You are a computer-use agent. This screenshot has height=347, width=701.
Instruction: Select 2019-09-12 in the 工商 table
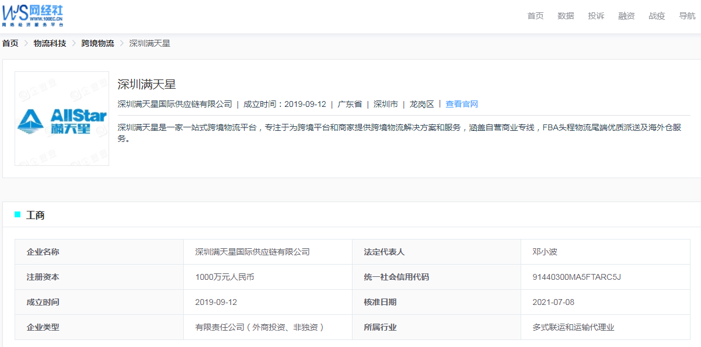coord(216,302)
